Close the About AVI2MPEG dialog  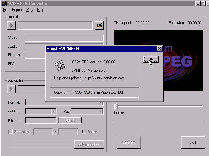[x=159, y=49]
